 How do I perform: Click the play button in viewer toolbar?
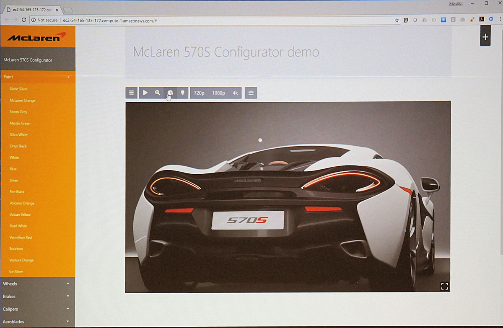click(145, 93)
